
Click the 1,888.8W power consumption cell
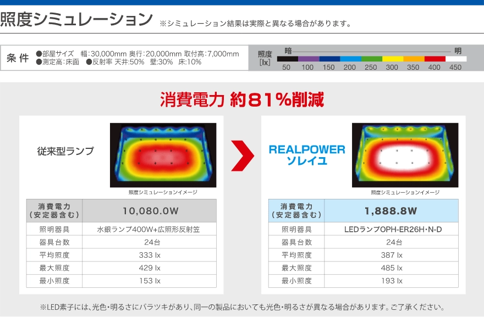(x=391, y=211)
